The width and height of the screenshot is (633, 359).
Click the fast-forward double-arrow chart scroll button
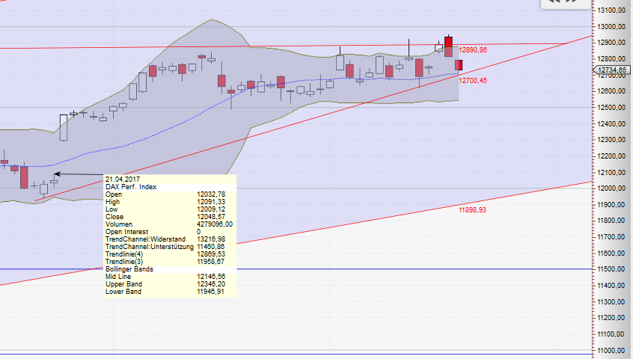click(x=573, y=2)
